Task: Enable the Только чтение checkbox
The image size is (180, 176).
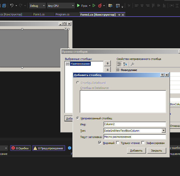Action: tap(118, 143)
